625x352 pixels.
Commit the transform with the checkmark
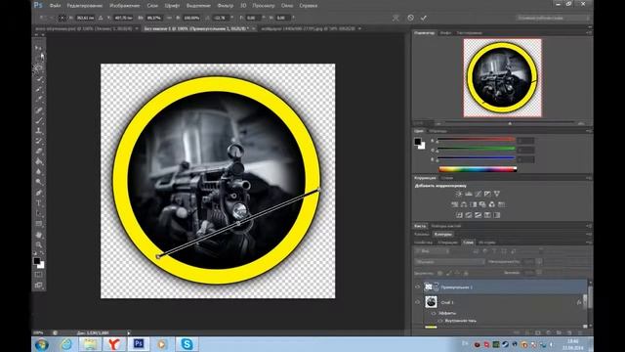click(423, 18)
